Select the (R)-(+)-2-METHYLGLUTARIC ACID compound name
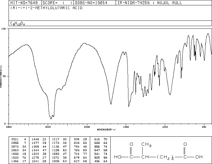Viewport: 212px width, 164px height. point(46,8)
